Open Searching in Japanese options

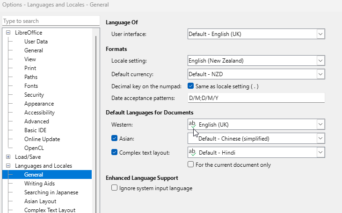(51, 192)
